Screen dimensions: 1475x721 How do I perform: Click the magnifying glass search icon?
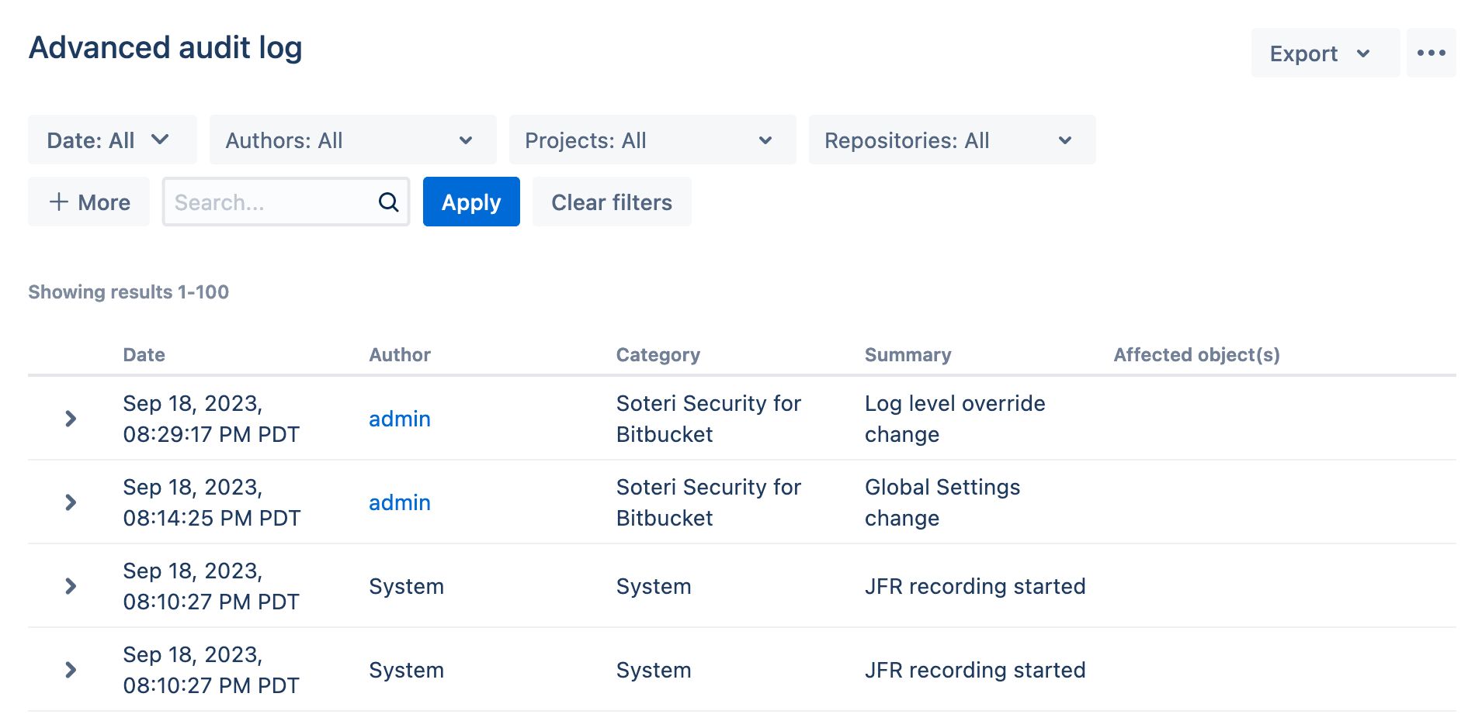(x=388, y=202)
